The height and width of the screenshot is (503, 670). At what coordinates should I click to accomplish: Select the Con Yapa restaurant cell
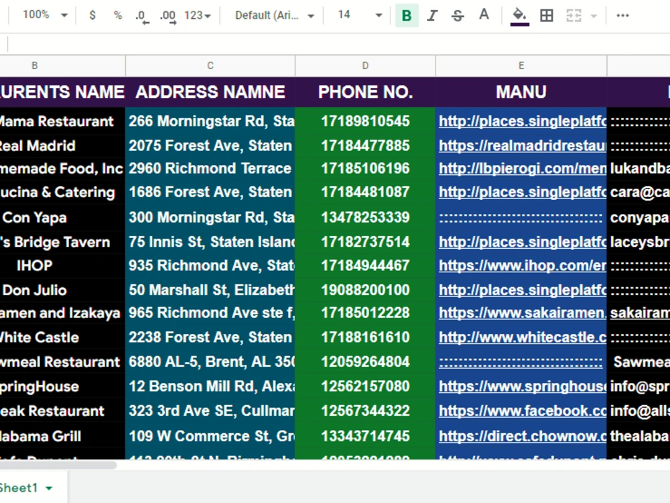pyautogui.click(x=62, y=217)
